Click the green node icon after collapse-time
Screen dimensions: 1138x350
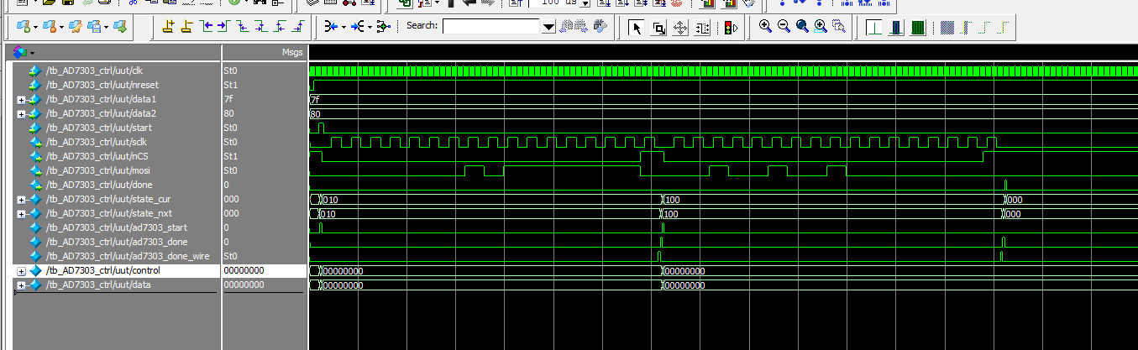click(x=384, y=27)
